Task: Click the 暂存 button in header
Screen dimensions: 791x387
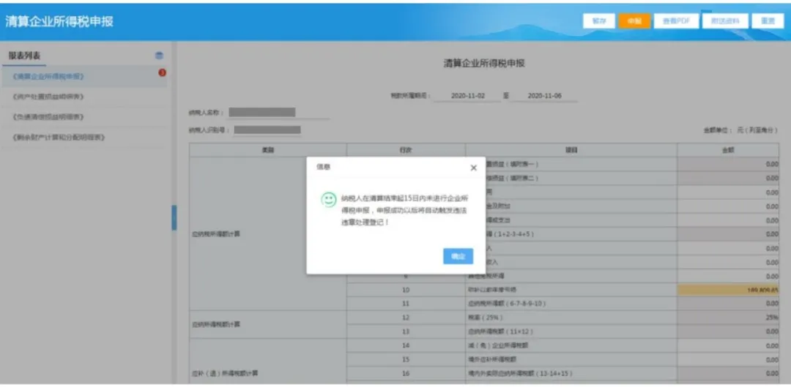Action: [x=599, y=21]
